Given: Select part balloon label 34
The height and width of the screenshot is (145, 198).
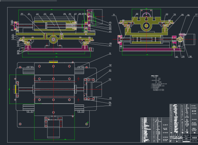Looking at the screenshot, I should tap(174, 14).
